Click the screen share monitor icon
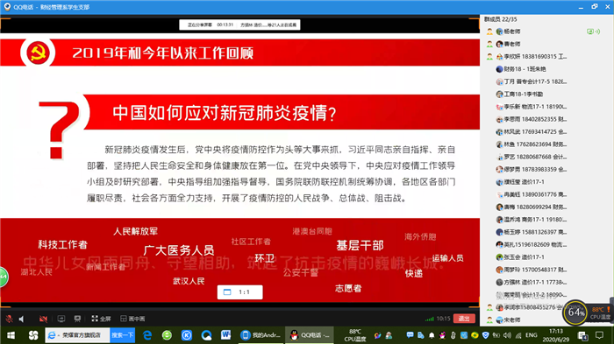614x344 pixels. 61,319
